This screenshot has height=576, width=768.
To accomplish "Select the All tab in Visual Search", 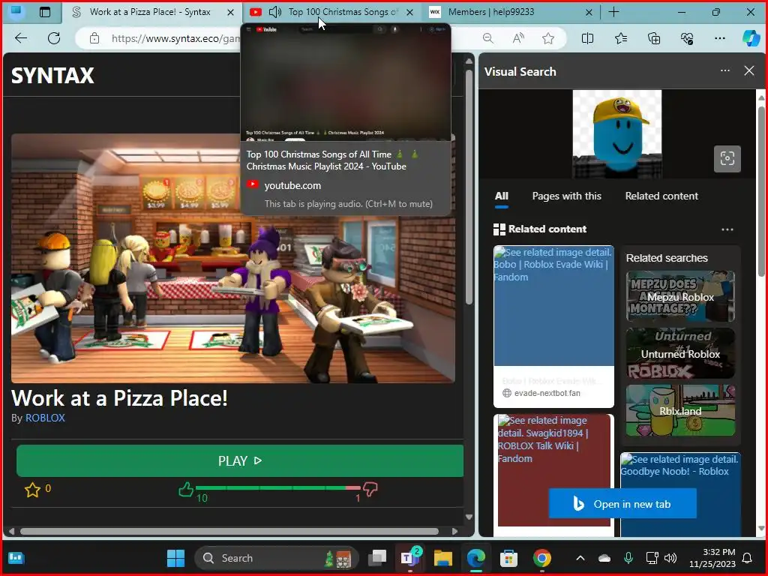I will (502, 196).
